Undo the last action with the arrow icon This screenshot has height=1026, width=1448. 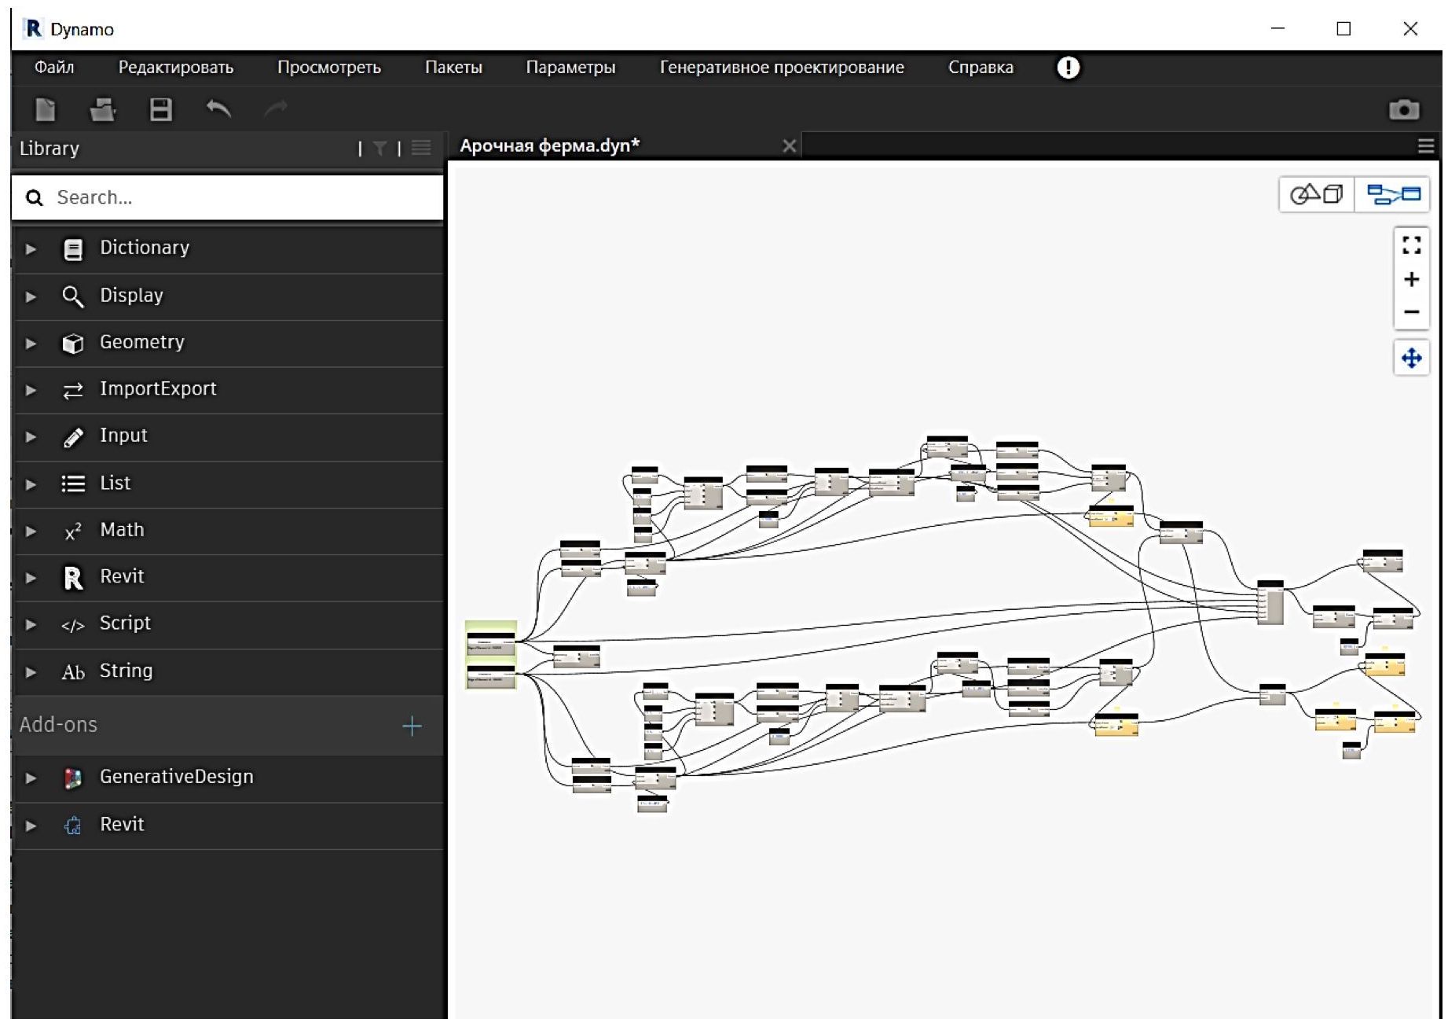[x=218, y=108]
